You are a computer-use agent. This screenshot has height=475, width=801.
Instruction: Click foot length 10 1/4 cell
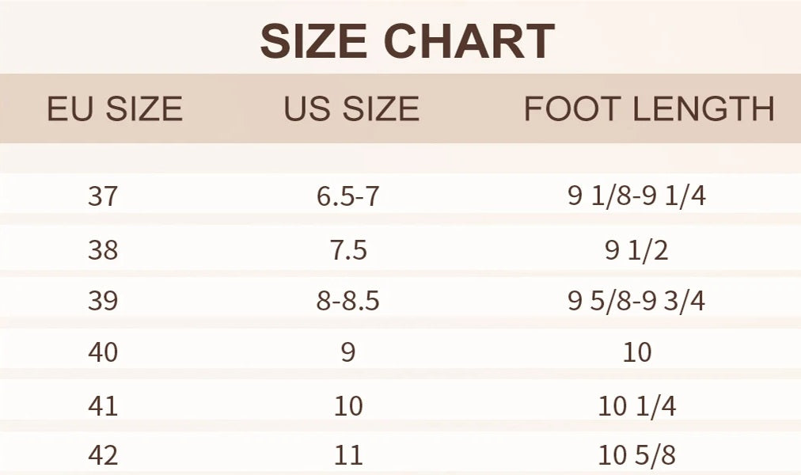pos(636,407)
